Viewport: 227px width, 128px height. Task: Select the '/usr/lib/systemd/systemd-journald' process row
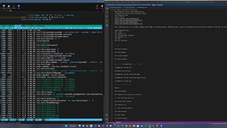(51, 34)
